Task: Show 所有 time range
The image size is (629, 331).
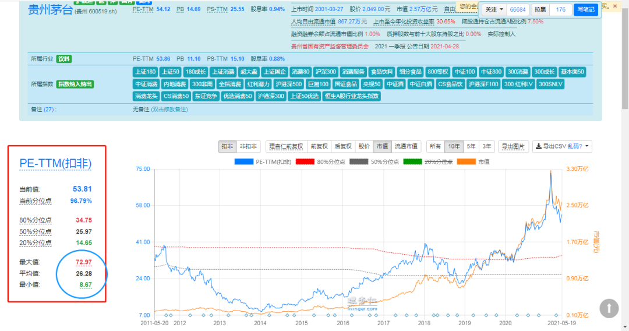Action: pyautogui.click(x=435, y=146)
